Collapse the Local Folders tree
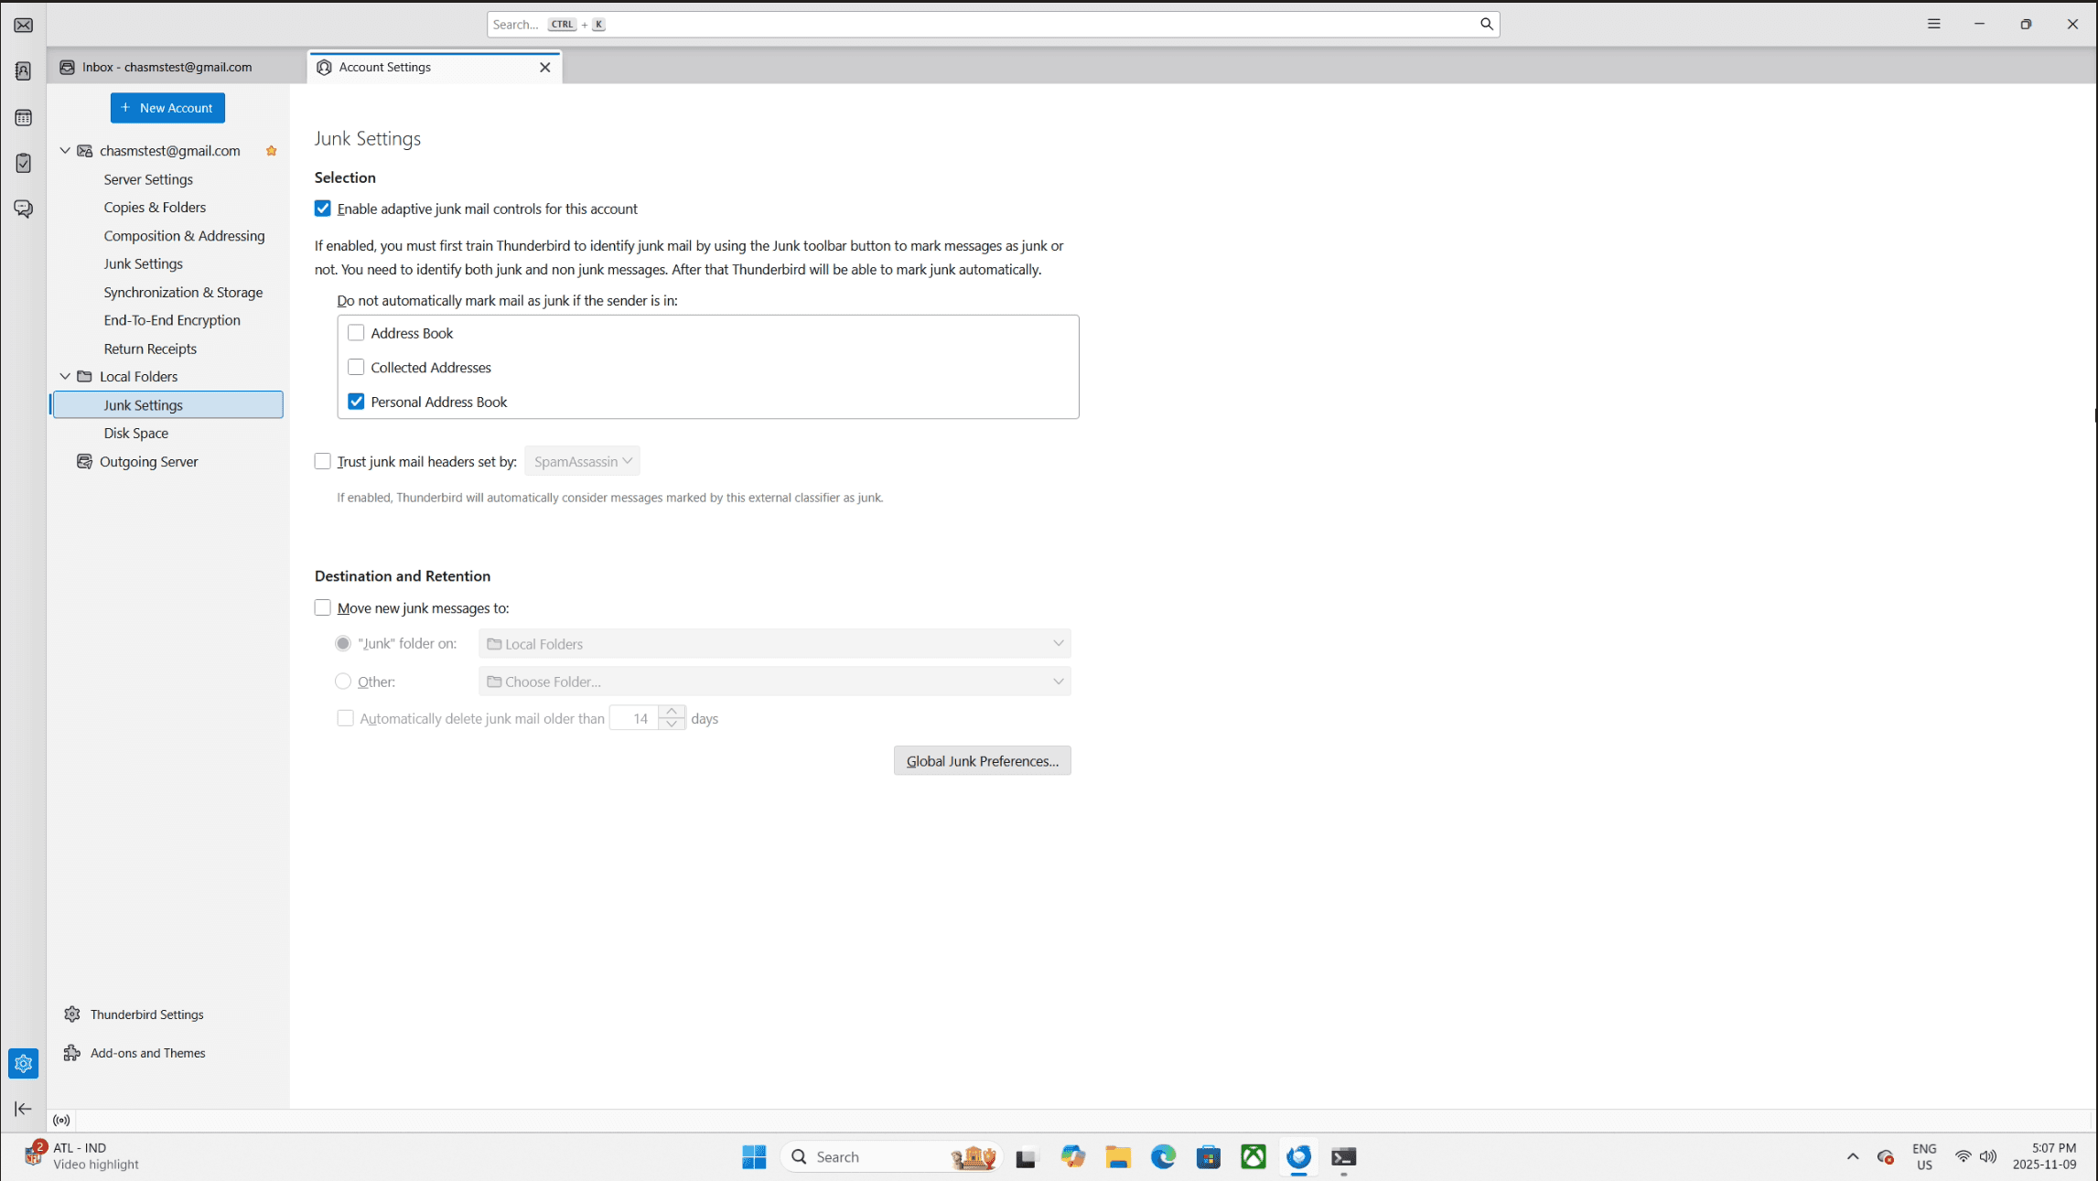The image size is (2098, 1181). [x=65, y=377]
